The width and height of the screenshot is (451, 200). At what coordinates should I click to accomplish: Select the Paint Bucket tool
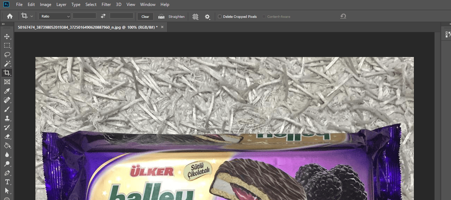point(7,145)
